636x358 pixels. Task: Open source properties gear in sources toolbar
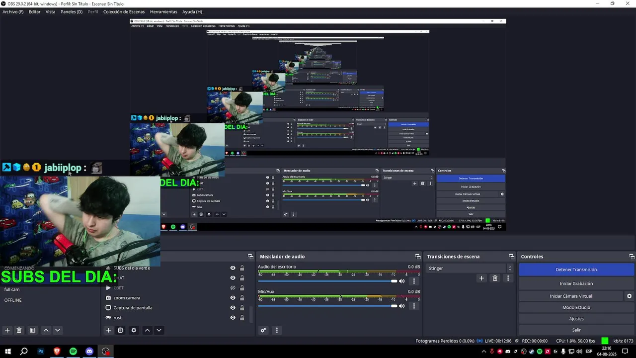(x=134, y=330)
